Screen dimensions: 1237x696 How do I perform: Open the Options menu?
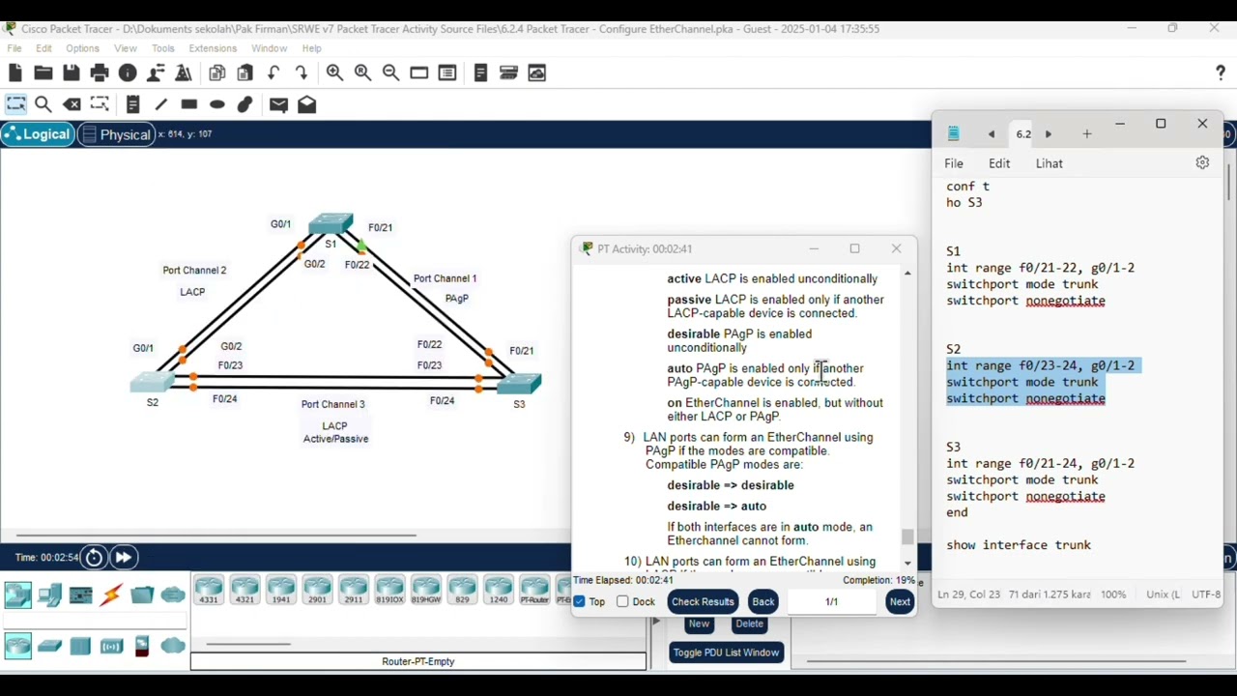[83, 48]
